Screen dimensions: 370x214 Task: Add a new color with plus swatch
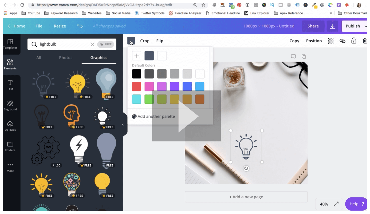[x=137, y=56]
